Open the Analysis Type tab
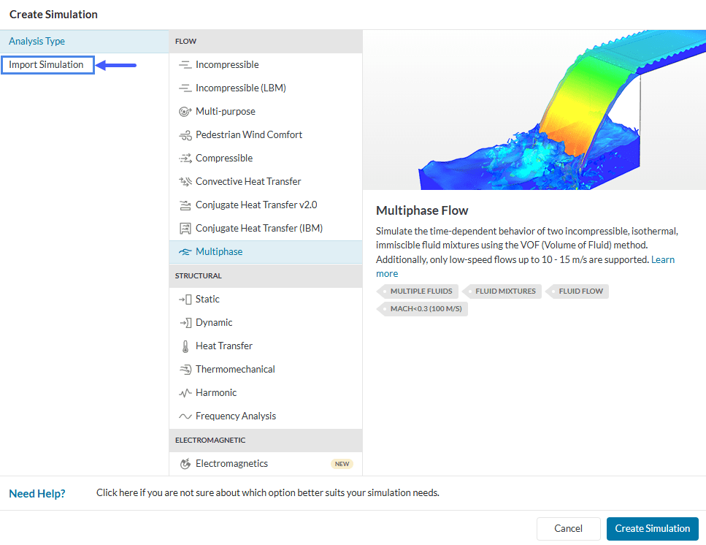The image size is (706, 545). coord(37,42)
